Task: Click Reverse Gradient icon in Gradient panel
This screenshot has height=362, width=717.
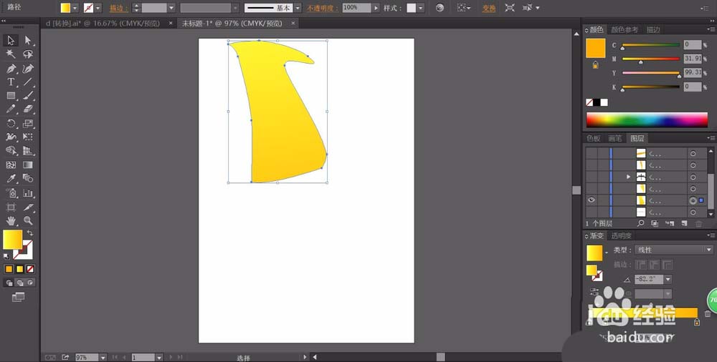Action: [x=594, y=290]
